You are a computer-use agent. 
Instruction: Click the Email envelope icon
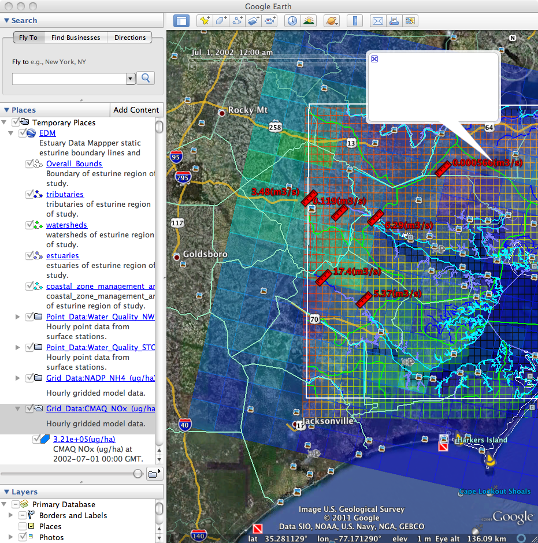click(x=377, y=21)
